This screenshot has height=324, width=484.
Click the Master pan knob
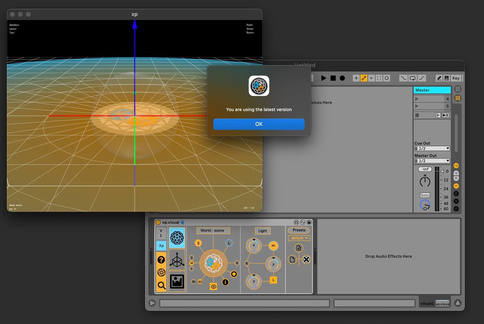point(425,181)
